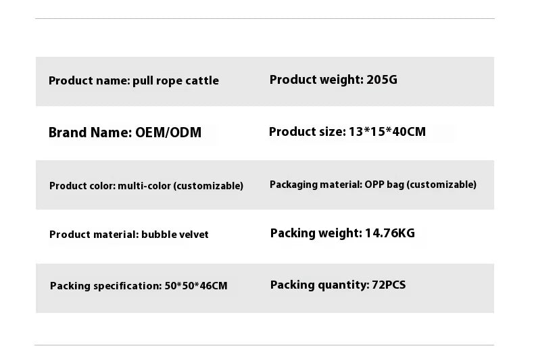Select the "multi-color (customizable)" value

(180, 186)
